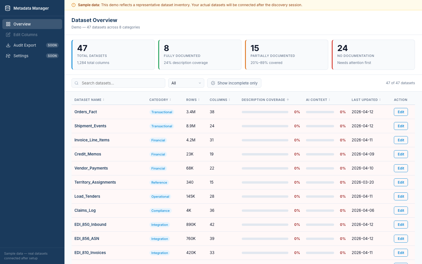The height and width of the screenshot is (264, 422).
Task: Click Edit button for Load_Tenders
Action: [401, 196]
